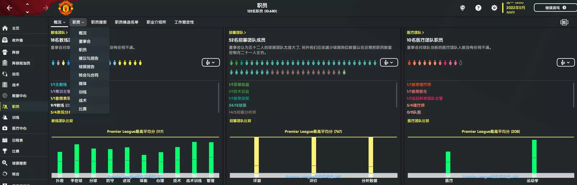Toggle the BG panel layout icon
Image resolution: width=577 pixels, height=185 pixels.
click(x=564, y=22)
